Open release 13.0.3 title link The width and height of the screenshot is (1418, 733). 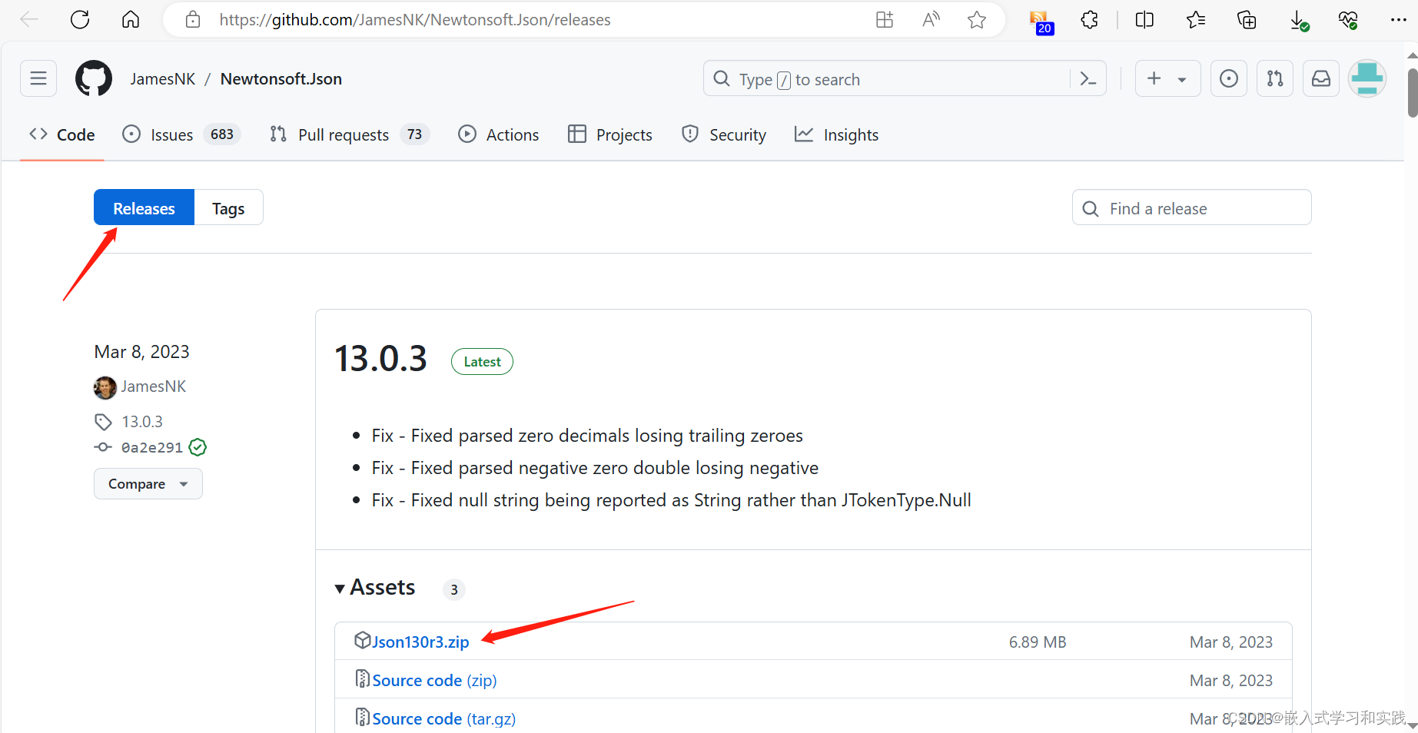point(380,359)
